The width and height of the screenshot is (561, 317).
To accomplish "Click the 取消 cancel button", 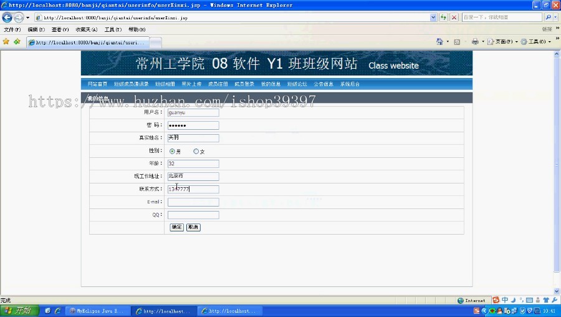I will point(193,227).
